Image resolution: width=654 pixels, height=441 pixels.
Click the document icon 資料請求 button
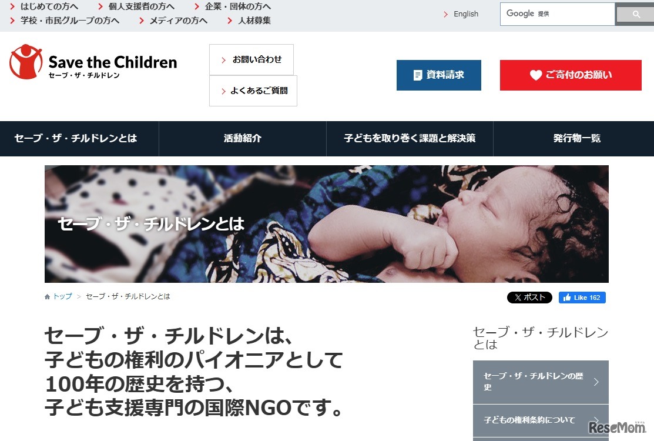tap(439, 75)
